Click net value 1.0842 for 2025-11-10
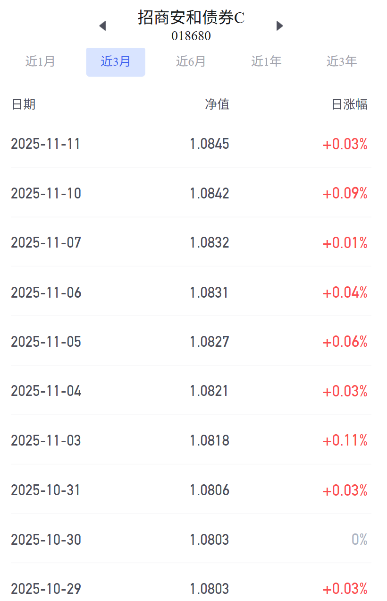387x601 pixels. pos(210,193)
